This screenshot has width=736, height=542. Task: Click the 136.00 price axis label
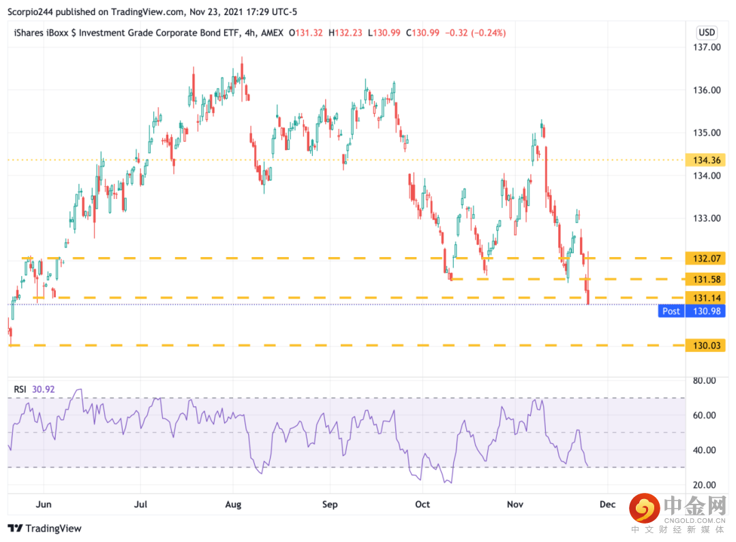click(x=707, y=90)
